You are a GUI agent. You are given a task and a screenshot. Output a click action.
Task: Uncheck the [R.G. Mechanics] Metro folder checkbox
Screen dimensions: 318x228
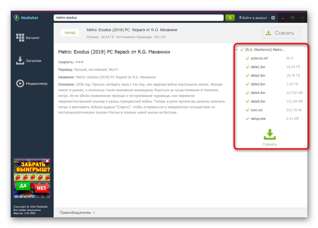[x=242, y=49]
